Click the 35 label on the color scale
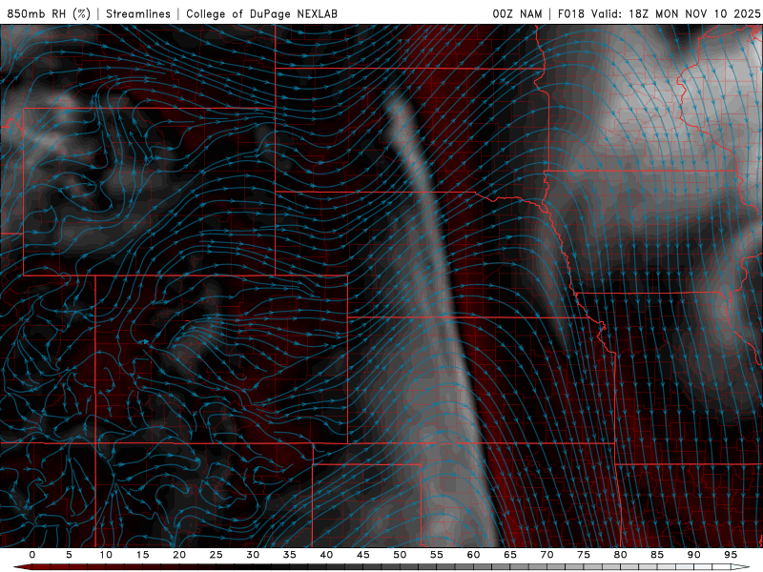This screenshot has height=572, width=763. pyautogui.click(x=290, y=555)
